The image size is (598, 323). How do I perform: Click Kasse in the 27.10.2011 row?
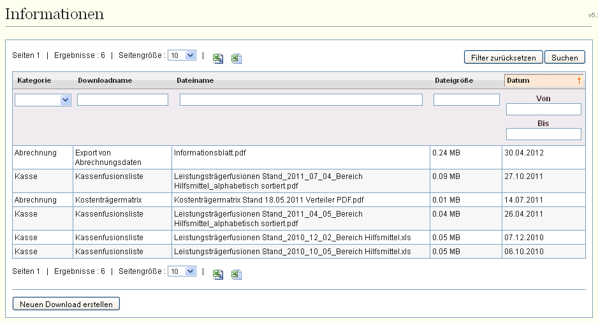26,176
